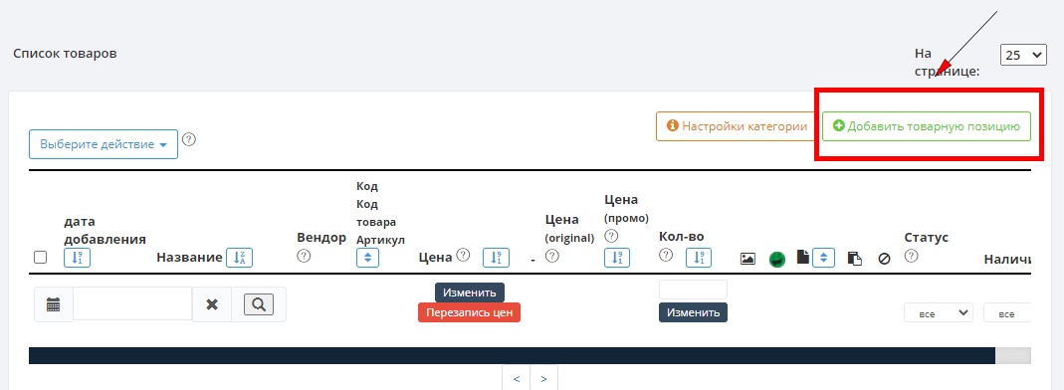Sort by date added numeric icon
The image size is (1064, 390).
[77, 258]
